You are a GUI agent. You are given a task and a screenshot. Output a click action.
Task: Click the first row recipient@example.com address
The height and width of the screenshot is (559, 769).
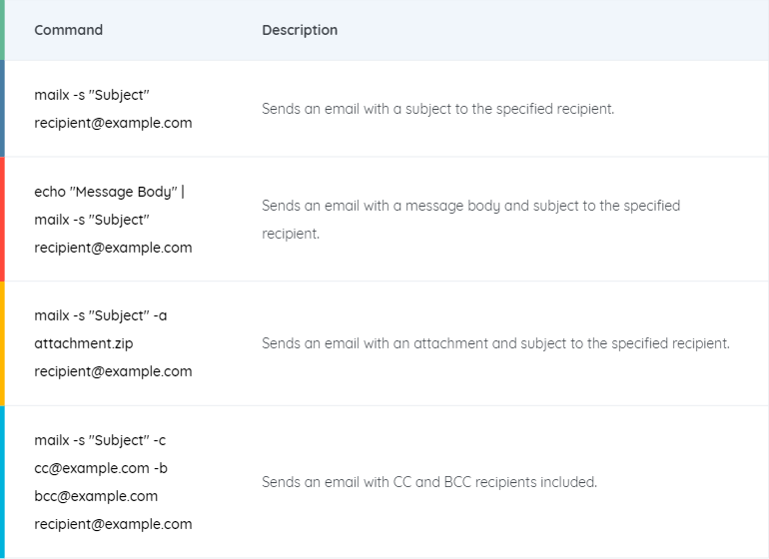click(113, 123)
